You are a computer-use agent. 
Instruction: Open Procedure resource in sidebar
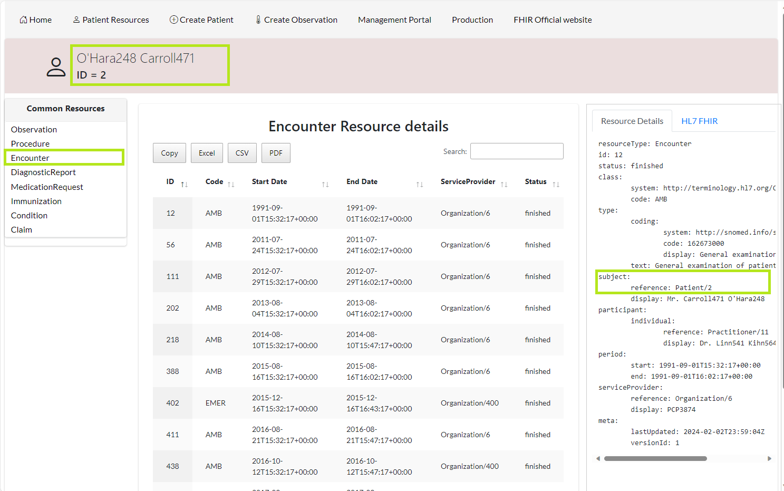[30, 143]
